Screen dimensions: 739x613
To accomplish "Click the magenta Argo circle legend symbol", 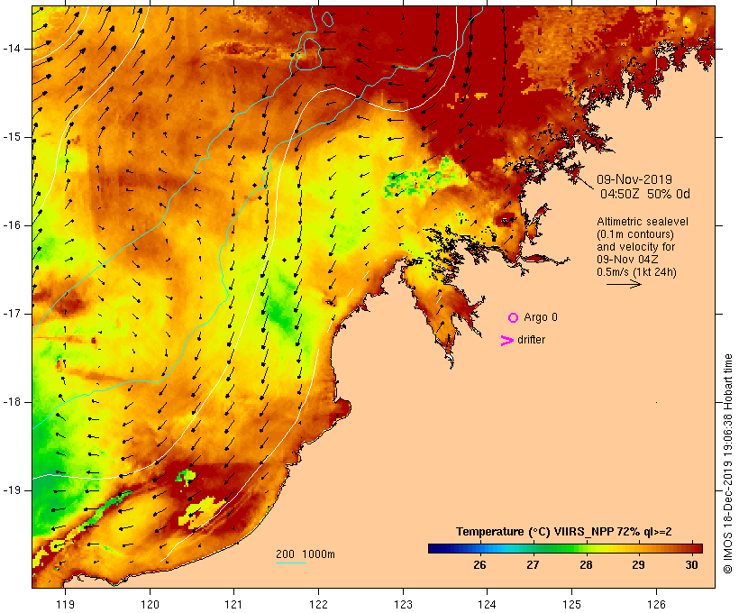I will (514, 318).
